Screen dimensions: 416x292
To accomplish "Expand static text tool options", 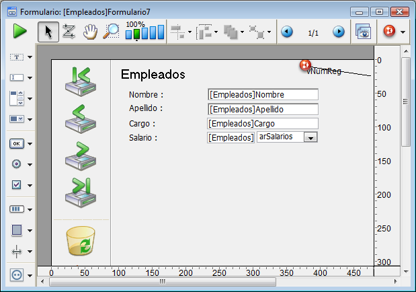I will pos(30,57).
